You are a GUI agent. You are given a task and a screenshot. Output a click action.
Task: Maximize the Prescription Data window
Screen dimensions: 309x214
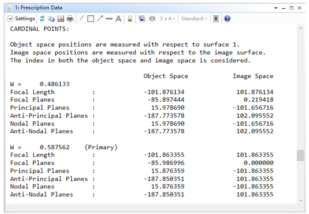291,8
